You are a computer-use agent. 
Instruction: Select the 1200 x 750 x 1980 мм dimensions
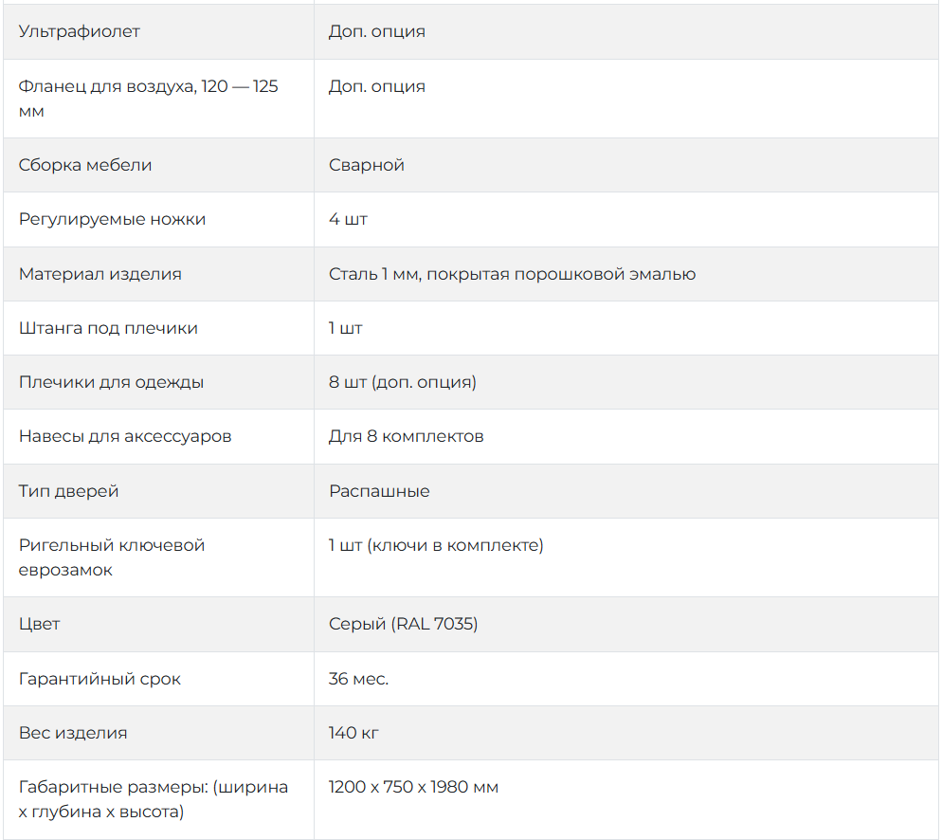(x=413, y=787)
